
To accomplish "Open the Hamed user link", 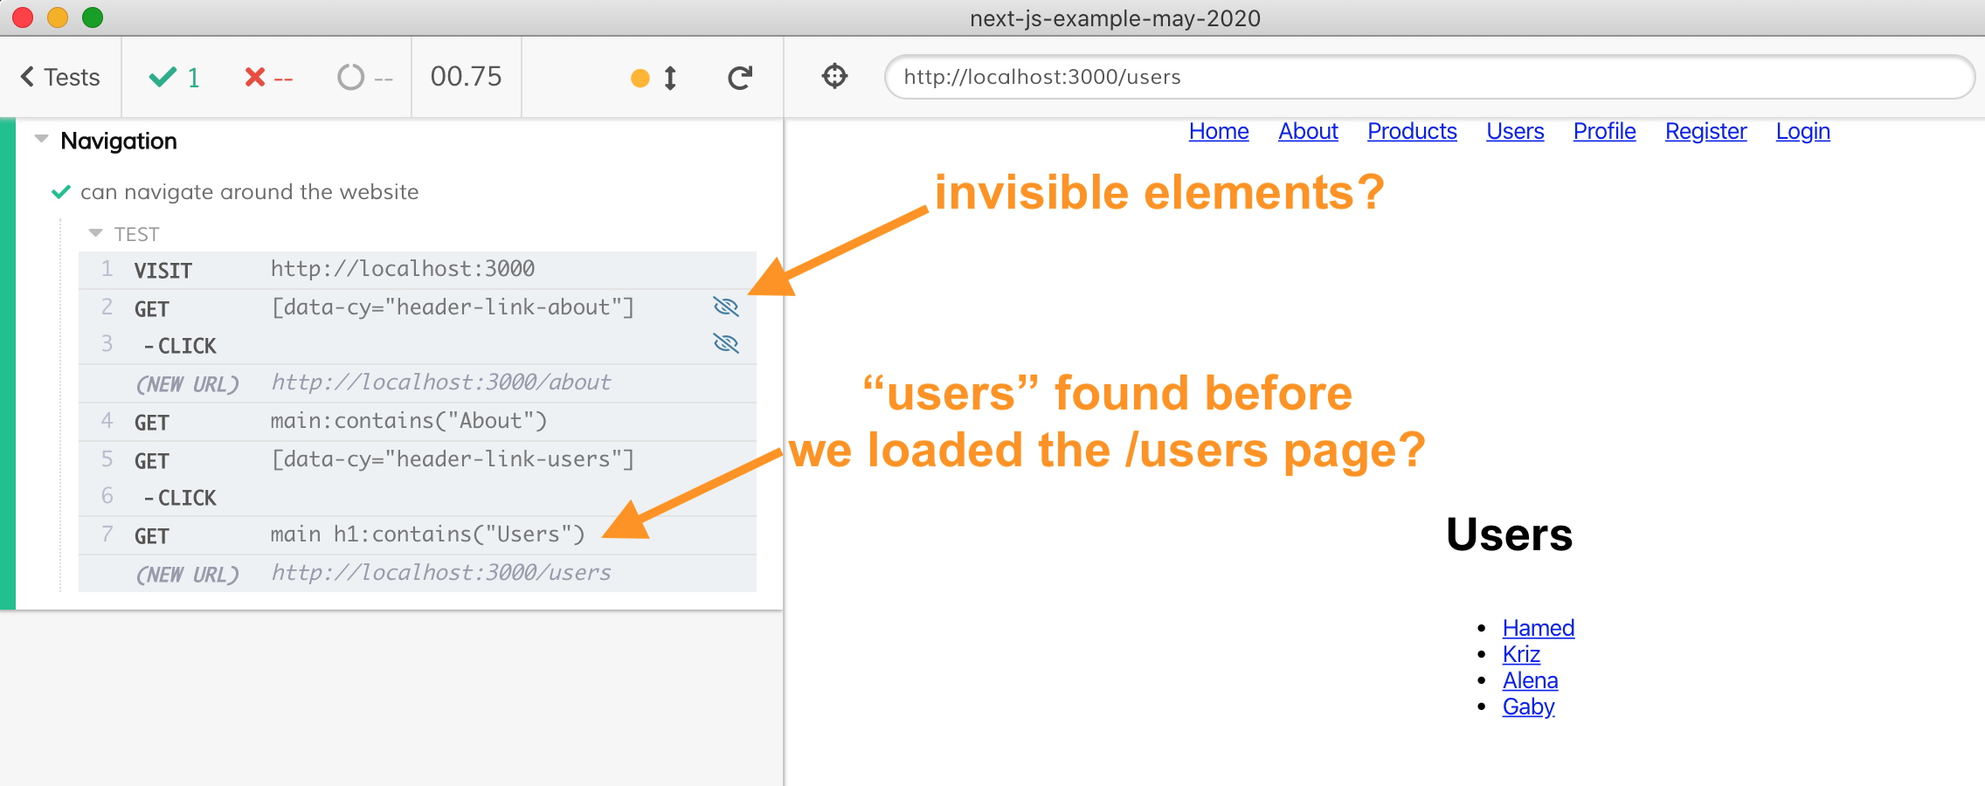I will click(1538, 628).
